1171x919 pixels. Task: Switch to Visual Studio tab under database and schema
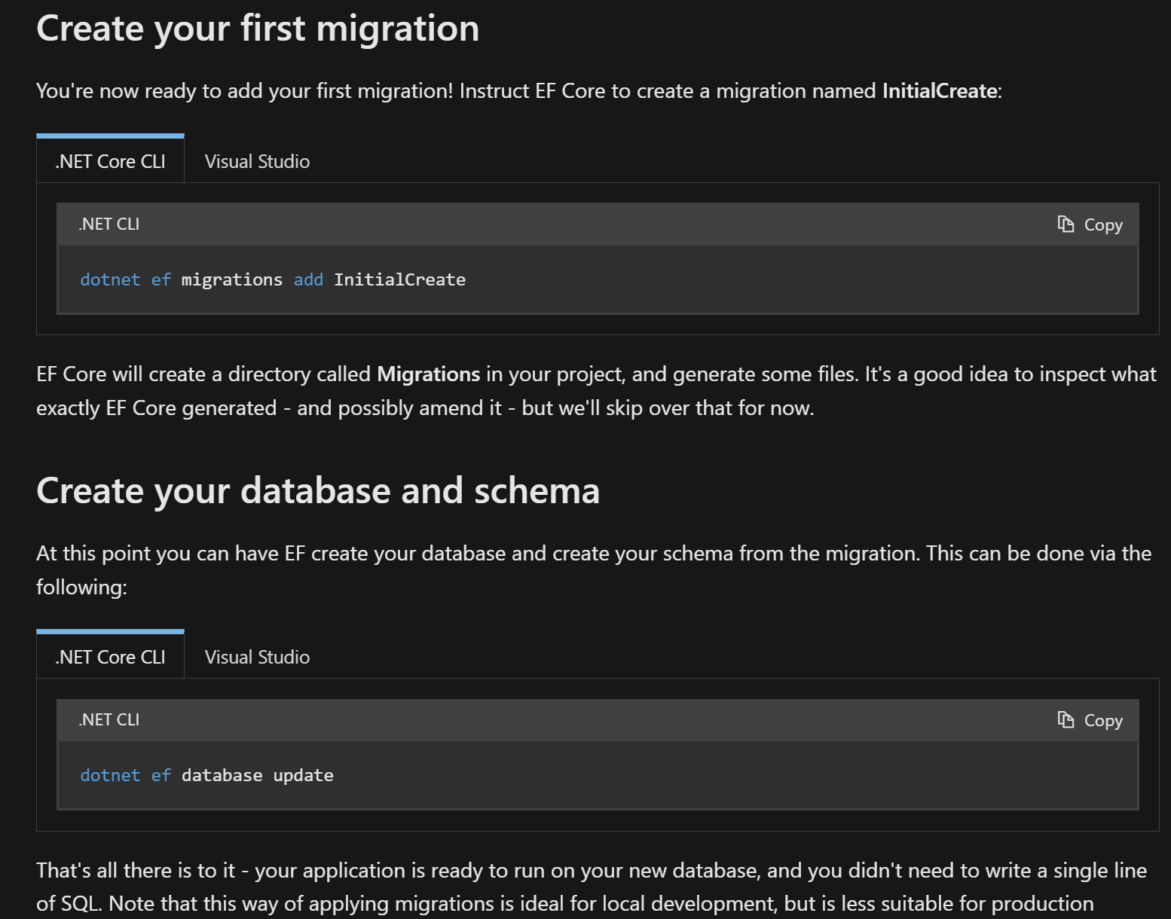coord(257,657)
